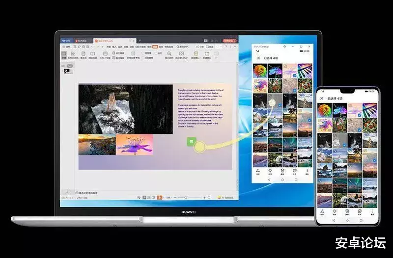
Task: Click the purple flower image on slide
Action: point(134,145)
